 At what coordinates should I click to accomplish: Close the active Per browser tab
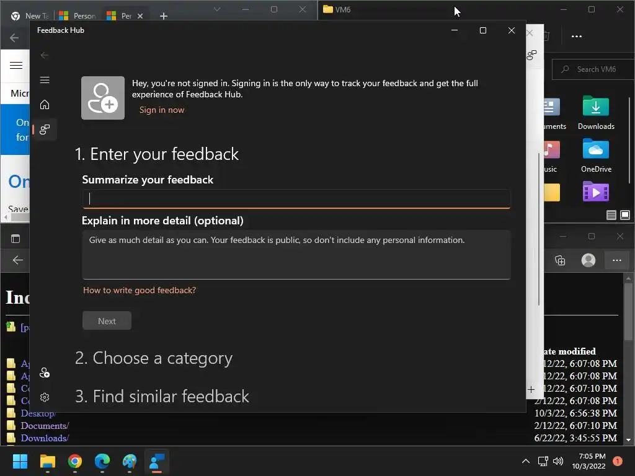(x=140, y=16)
